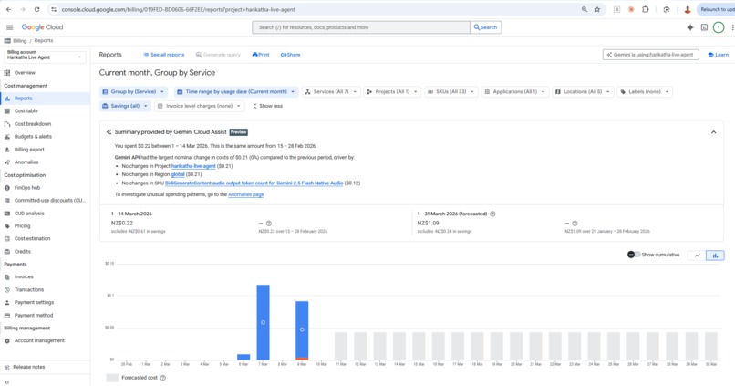Click the browser address bar URL
Image resolution: width=735 pixels, height=386 pixels.
point(178,9)
